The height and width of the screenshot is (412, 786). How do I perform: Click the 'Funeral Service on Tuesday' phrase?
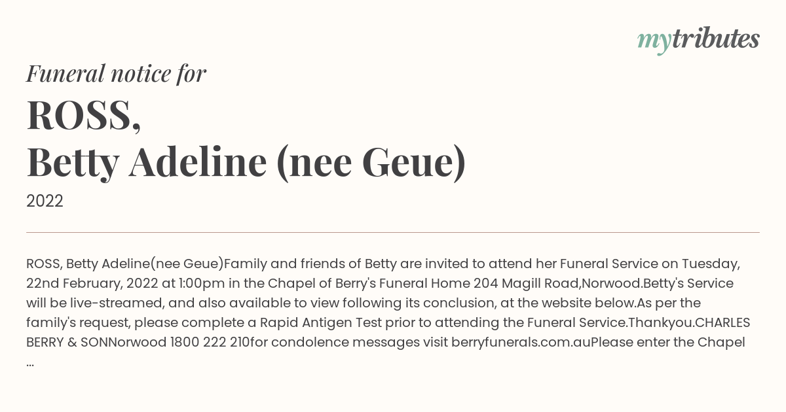tap(650, 264)
